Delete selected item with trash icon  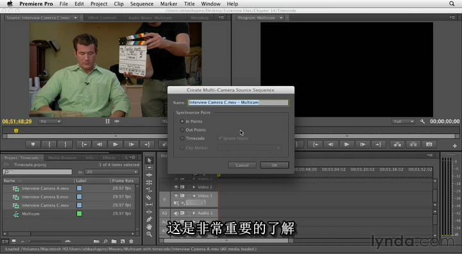click(131, 241)
